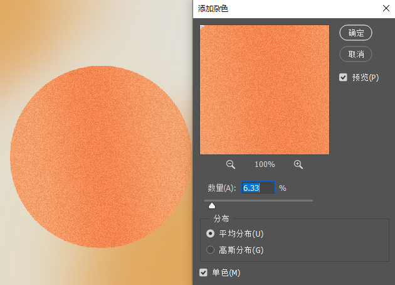
Task: Click the 数量(A) value input field
Action: coord(258,188)
